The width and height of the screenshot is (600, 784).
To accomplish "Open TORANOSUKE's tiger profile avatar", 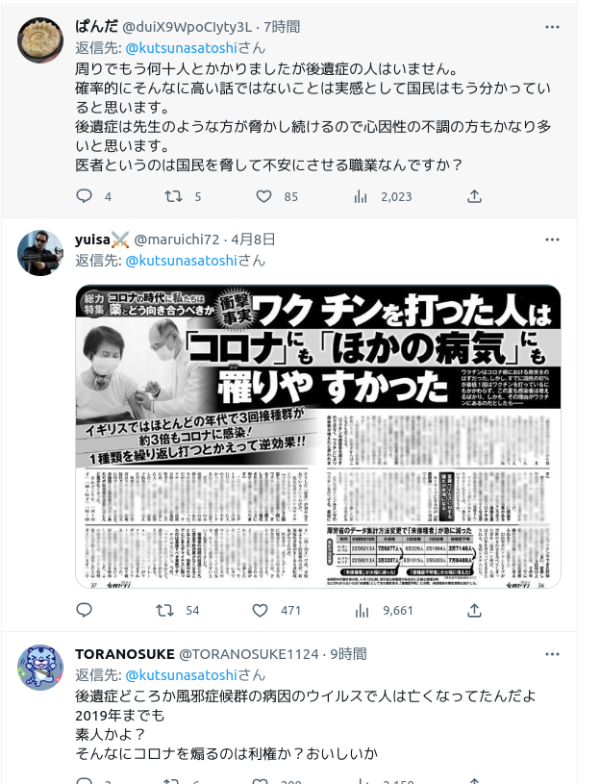I will [x=40, y=668].
